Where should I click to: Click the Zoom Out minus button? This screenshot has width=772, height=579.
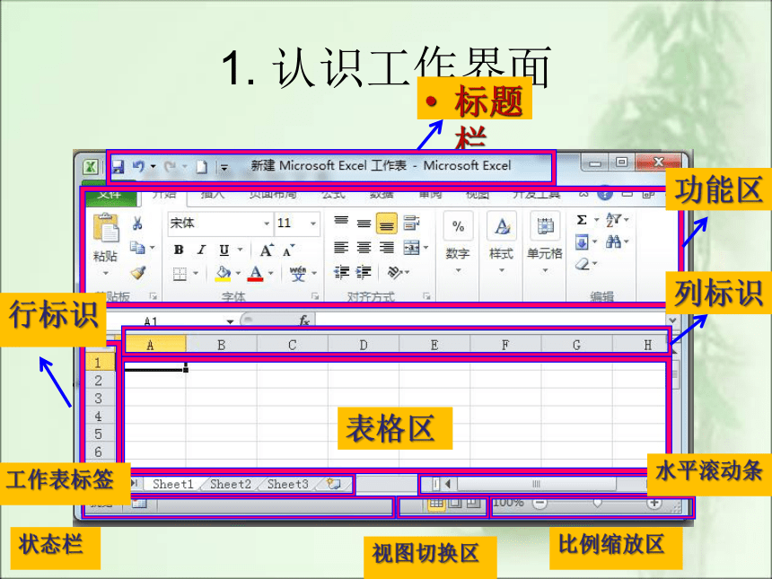coord(540,504)
